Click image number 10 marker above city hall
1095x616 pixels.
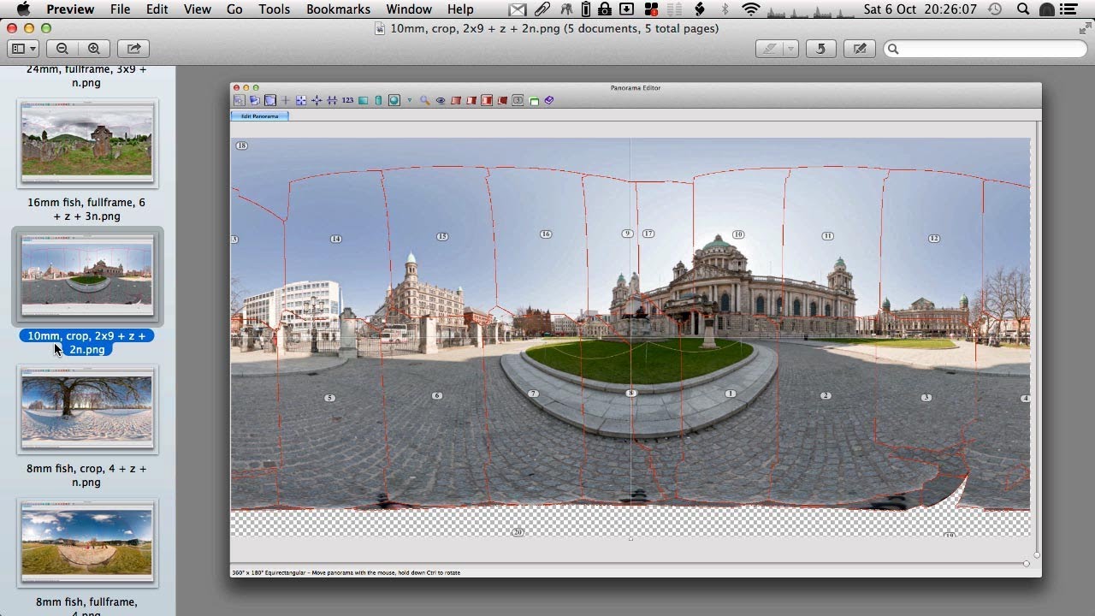[738, 234]
